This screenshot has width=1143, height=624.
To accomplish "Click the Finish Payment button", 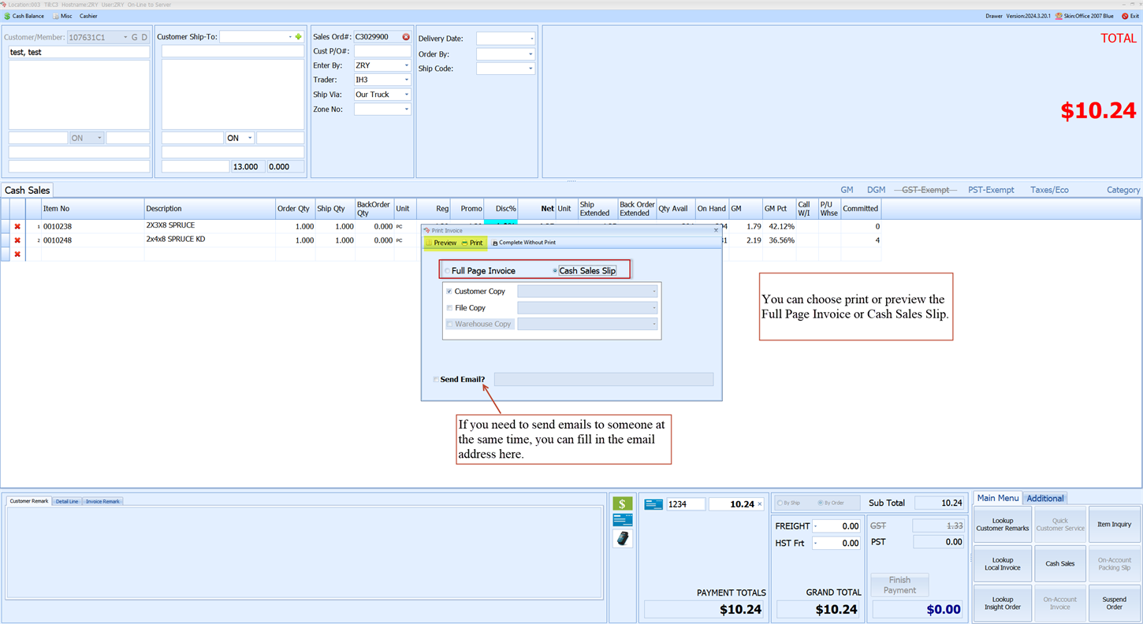I will [x=899, y=584].
